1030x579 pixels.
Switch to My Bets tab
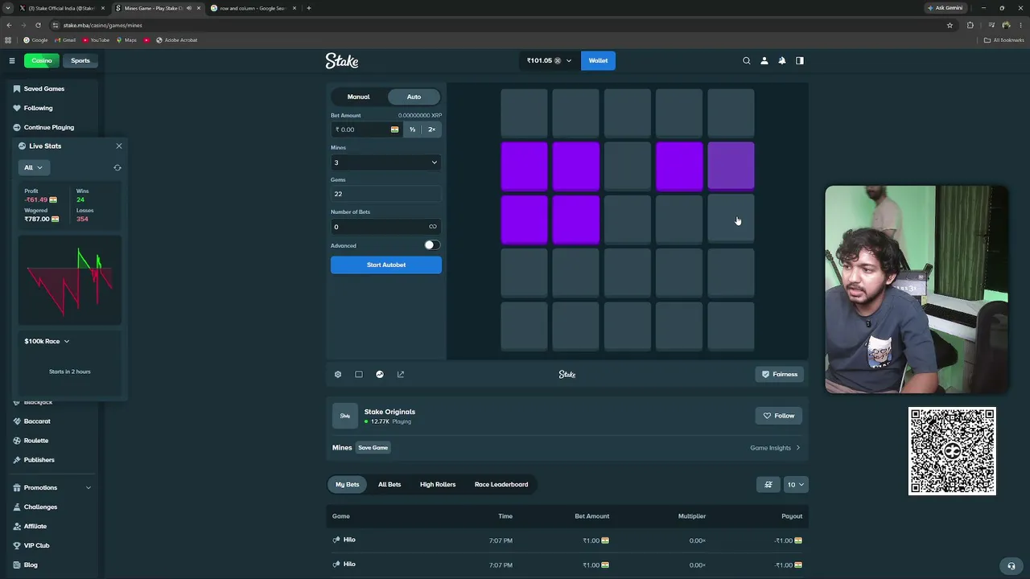tap(348, 484)
